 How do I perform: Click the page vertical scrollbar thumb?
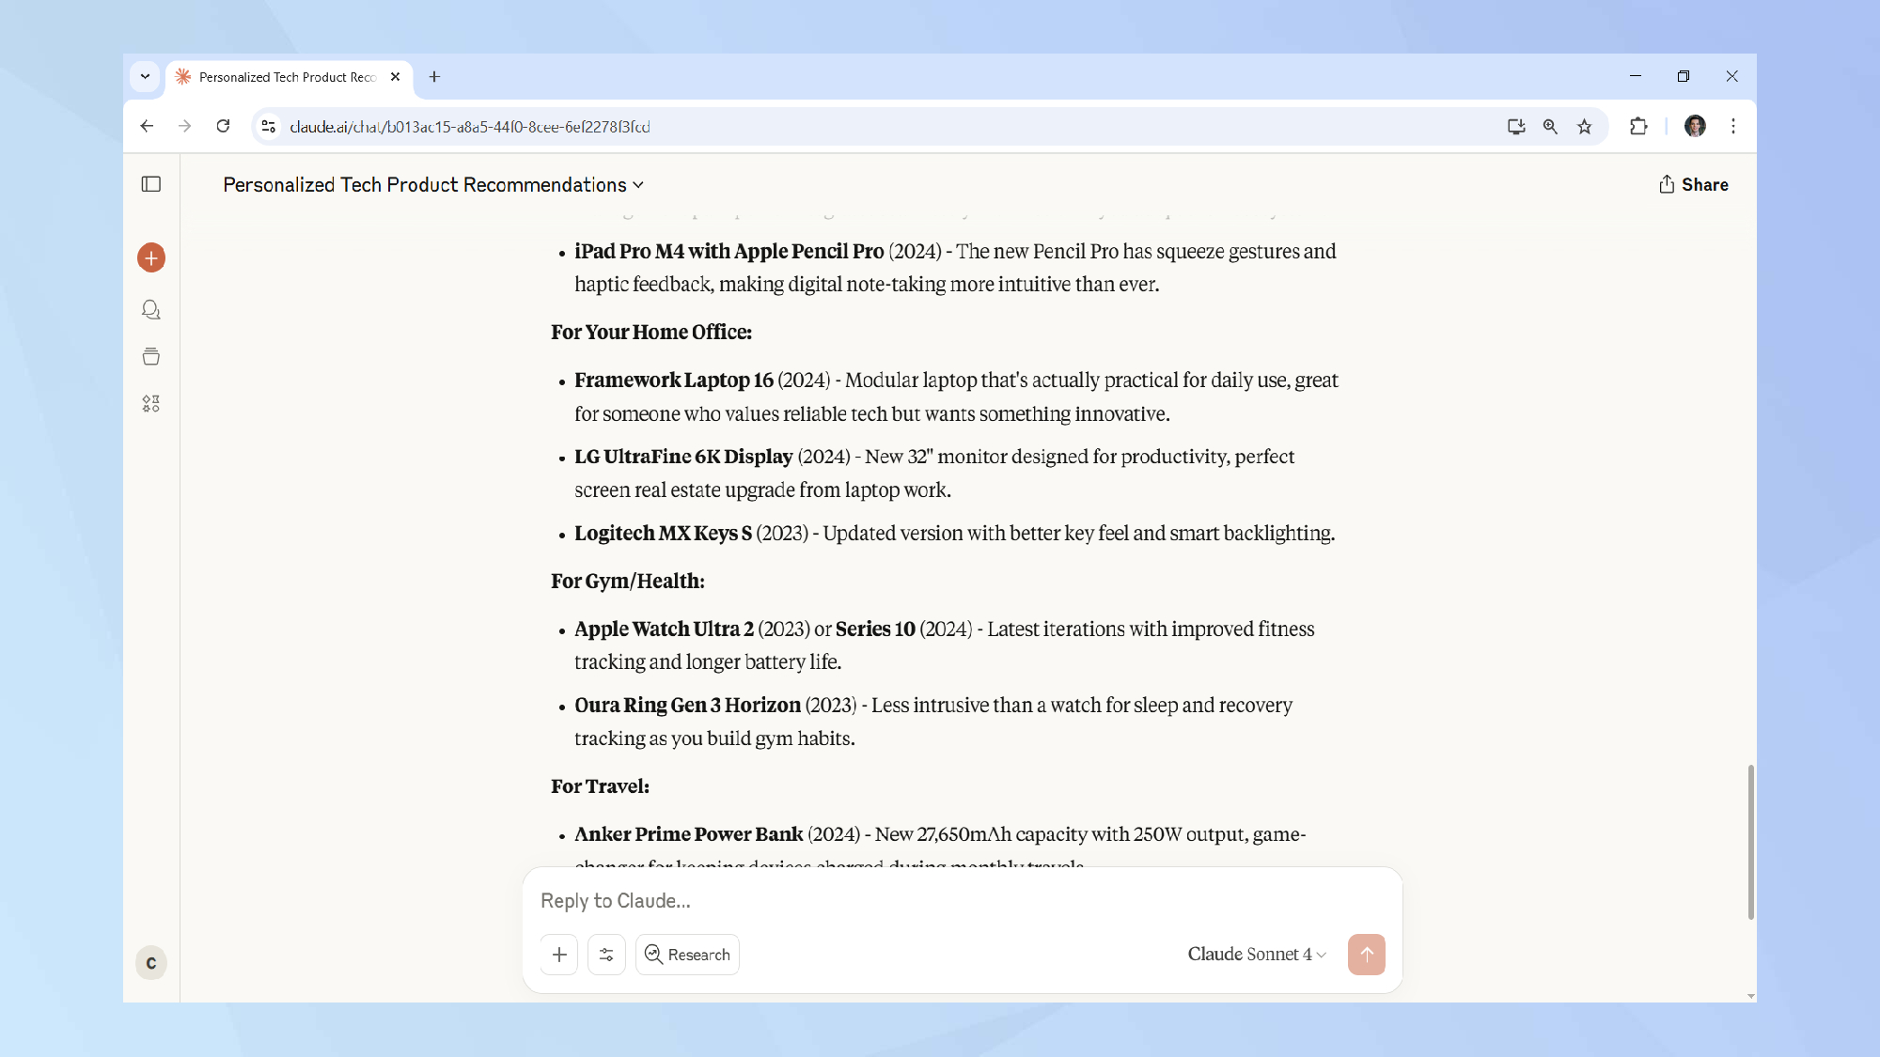[1750, 841]
